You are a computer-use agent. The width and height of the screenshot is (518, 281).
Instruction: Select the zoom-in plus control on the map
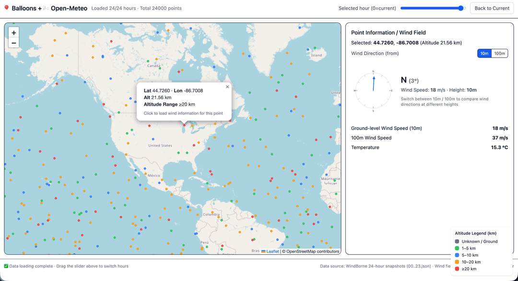click(13, 33)
